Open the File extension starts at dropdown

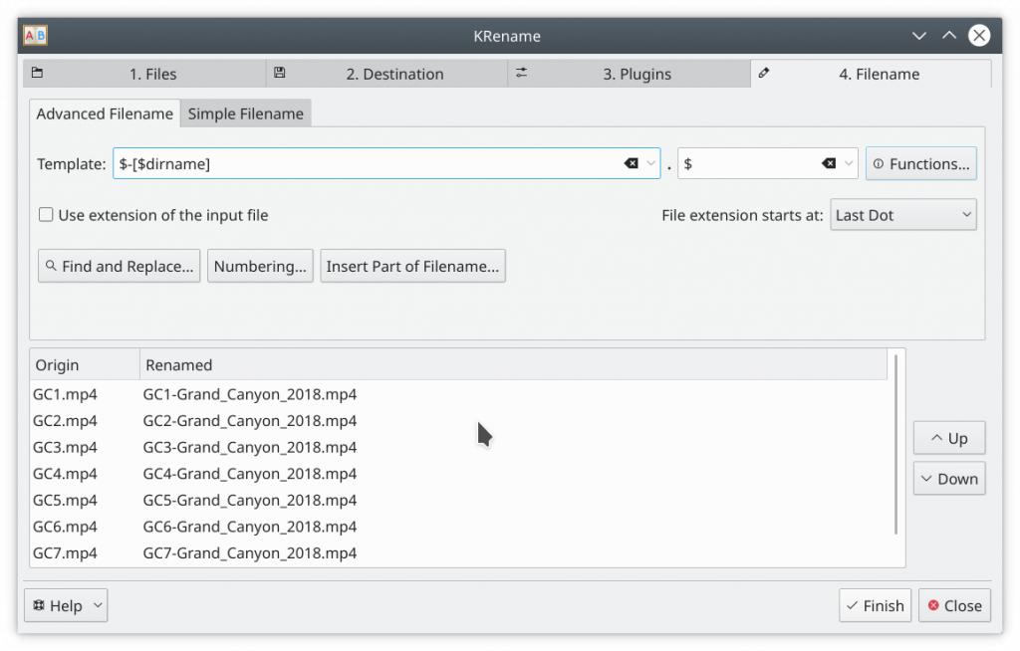point(902,215)
